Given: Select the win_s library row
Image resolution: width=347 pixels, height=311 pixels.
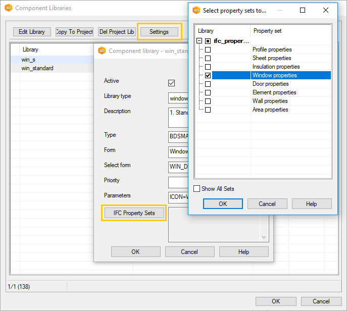Looking at the screenshot, I should click(x=28, y=60).
